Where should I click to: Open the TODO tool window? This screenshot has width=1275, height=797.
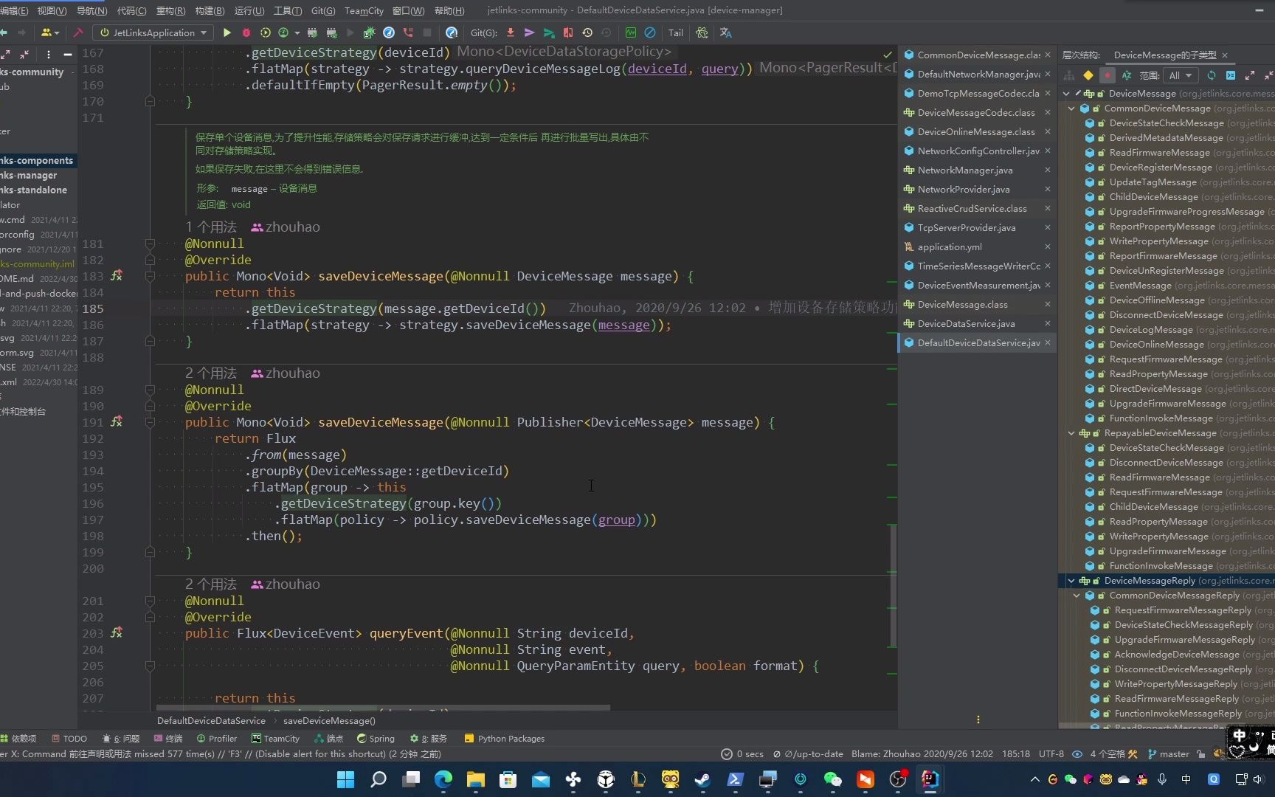[69, 739]
